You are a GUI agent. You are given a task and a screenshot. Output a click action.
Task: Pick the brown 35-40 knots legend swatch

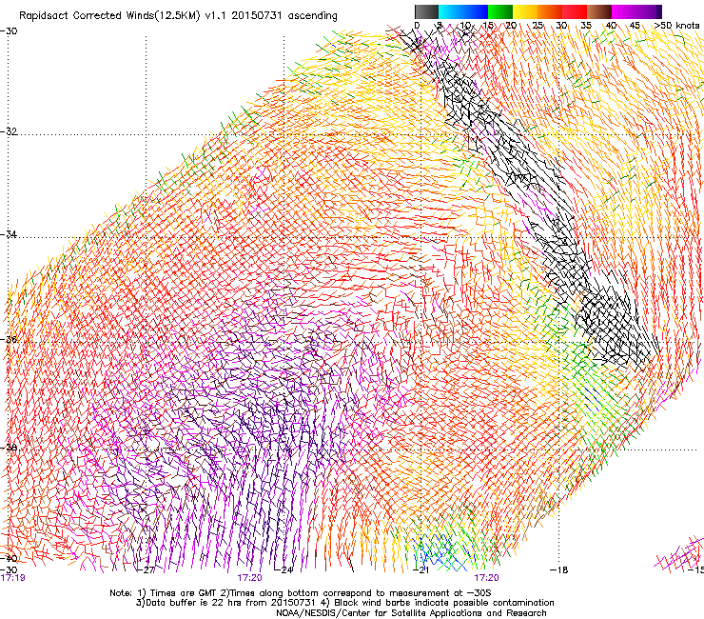599,11
